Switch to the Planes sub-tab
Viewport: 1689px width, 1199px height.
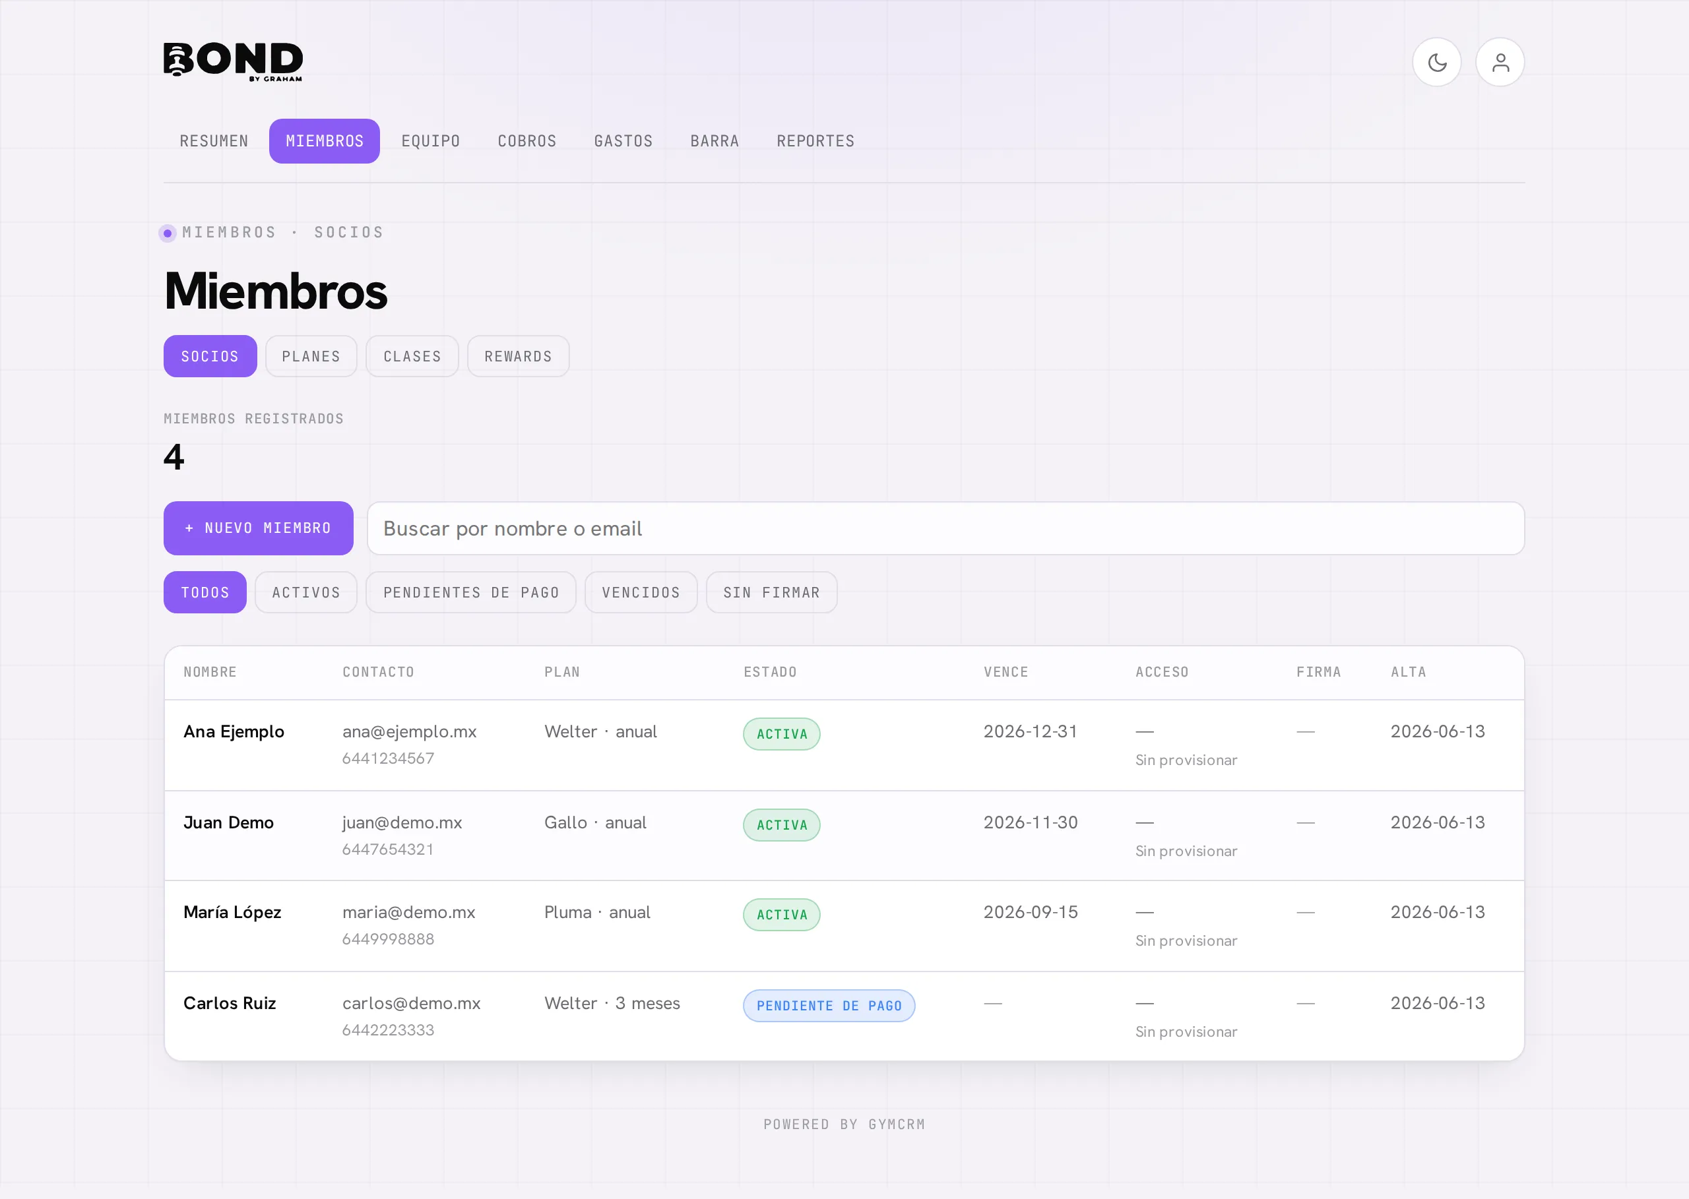tap(311, 357)
